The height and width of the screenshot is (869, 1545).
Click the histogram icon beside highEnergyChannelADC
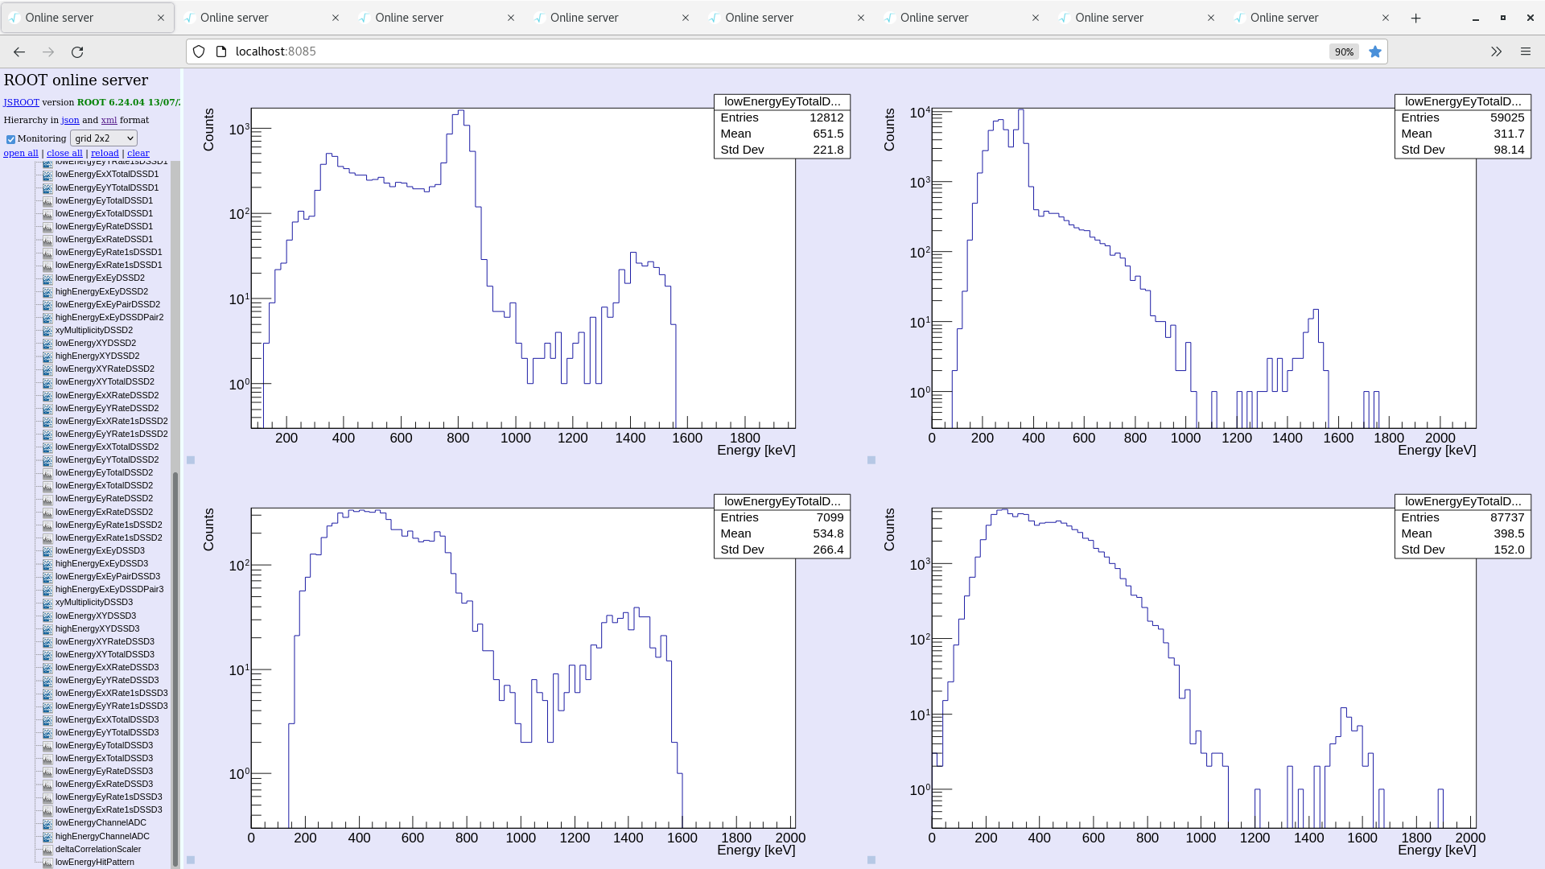click(x=47, y=836)
